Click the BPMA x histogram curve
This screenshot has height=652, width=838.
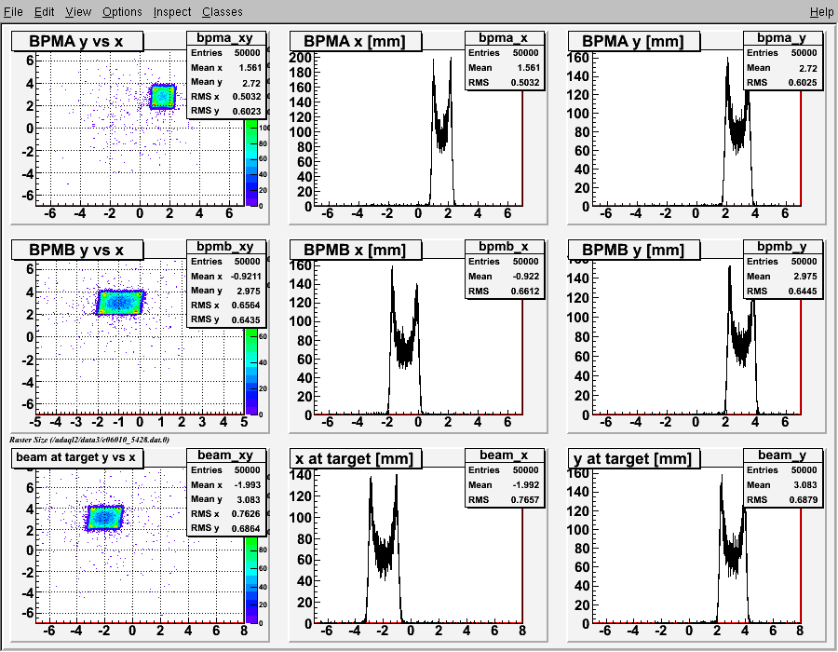pos(442,131)
